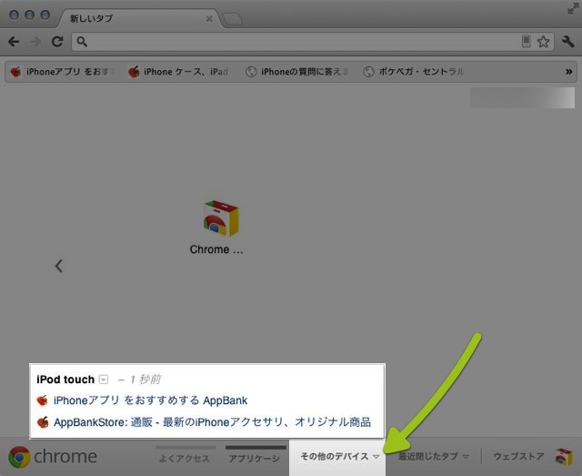Click the Chrome … app label
This screenshot has height=476, width=582.
(216, 249)
